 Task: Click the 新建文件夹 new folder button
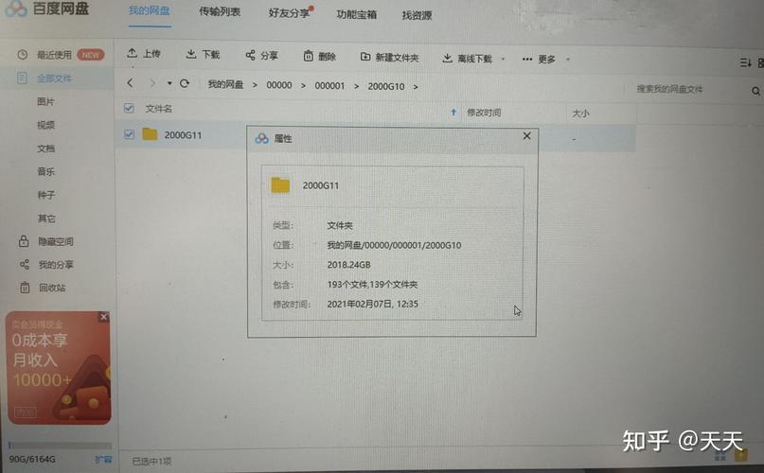tap(389, 57)
